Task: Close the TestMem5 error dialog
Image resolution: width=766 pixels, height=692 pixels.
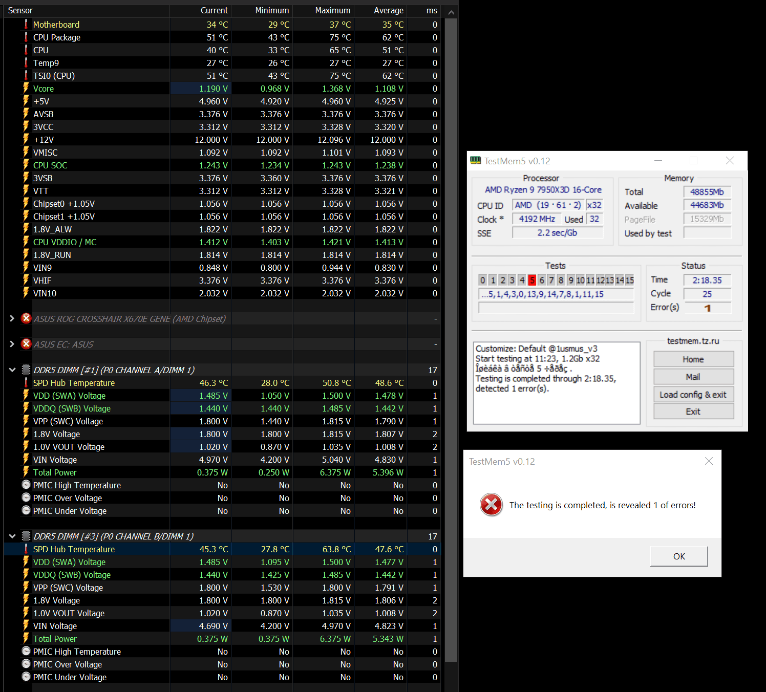Action: pos(709,461)
